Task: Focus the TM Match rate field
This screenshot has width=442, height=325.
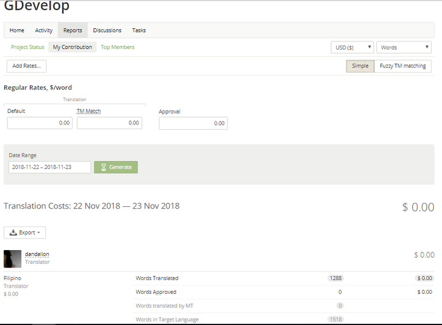Action: 109,123
